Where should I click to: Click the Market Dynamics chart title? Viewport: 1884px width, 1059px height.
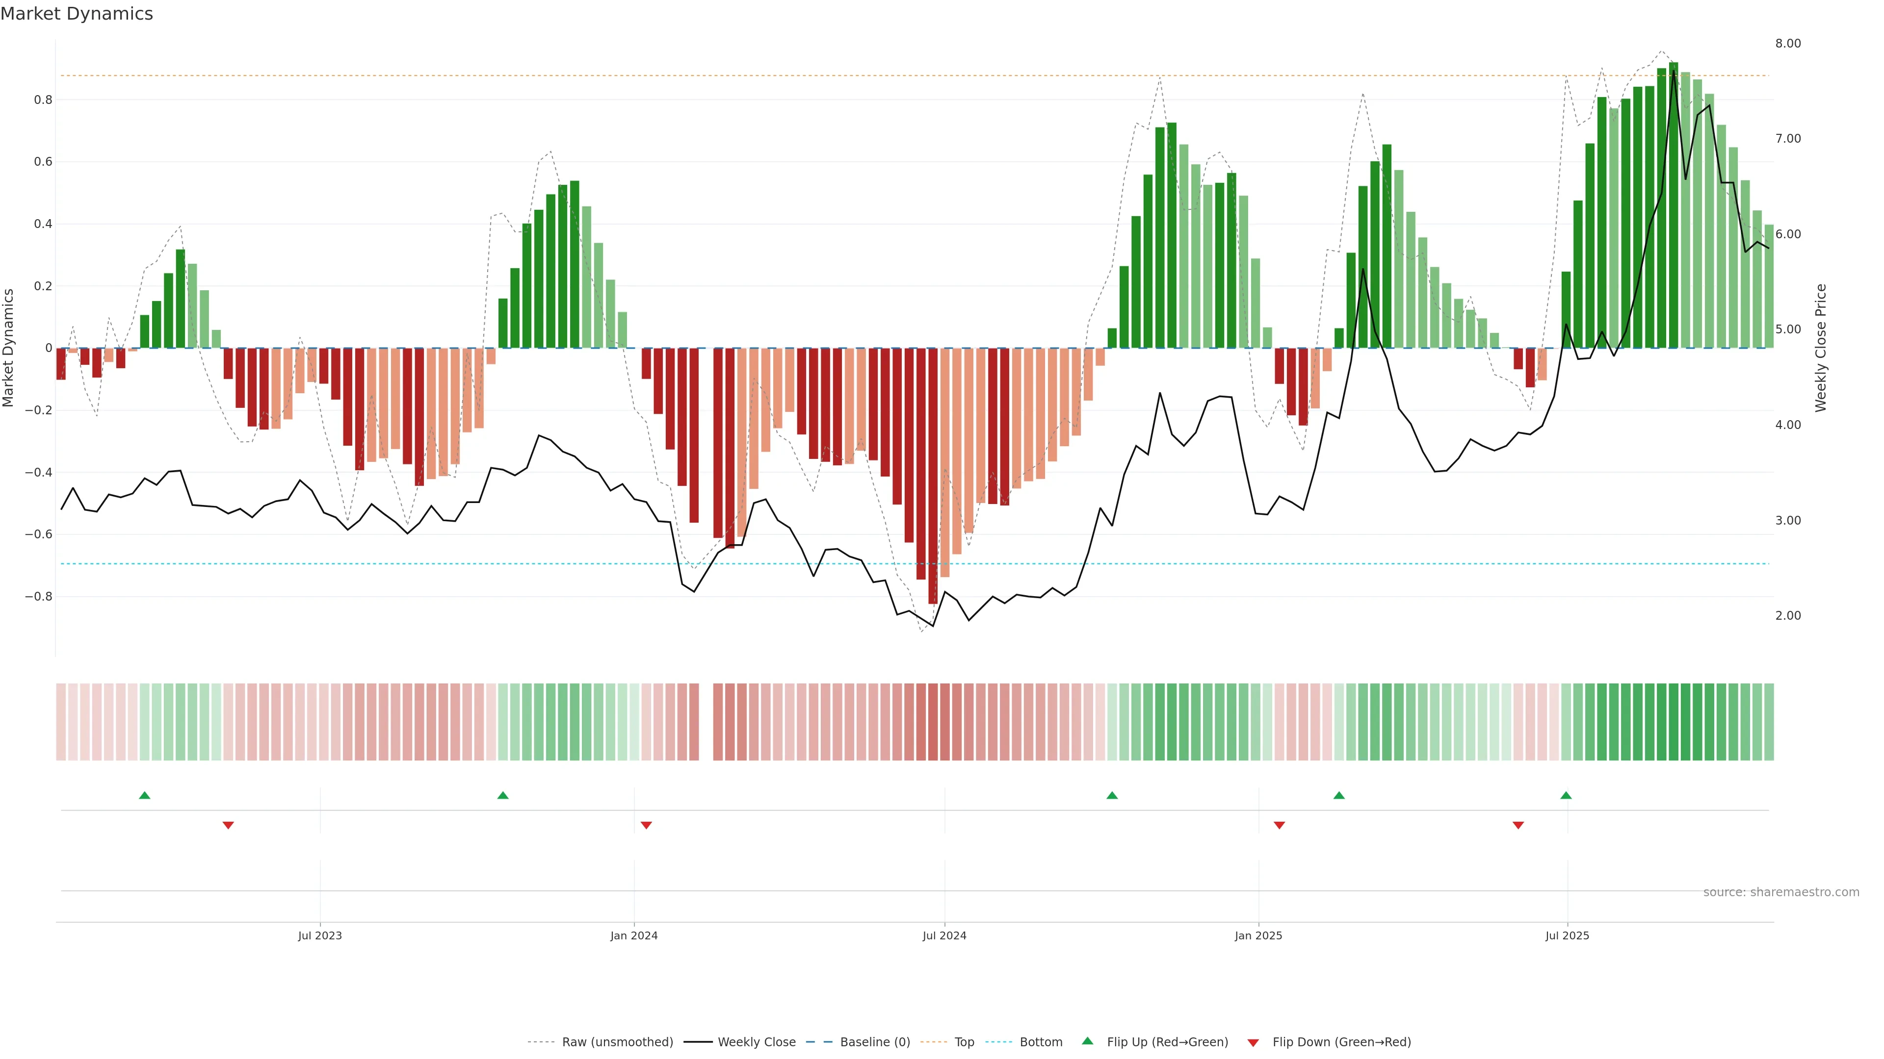pyautogui.click(x=77, y=14)
